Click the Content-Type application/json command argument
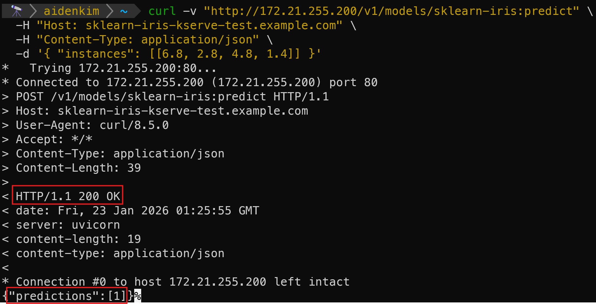Viewport: 596px width, 304px height. point(148,40)
